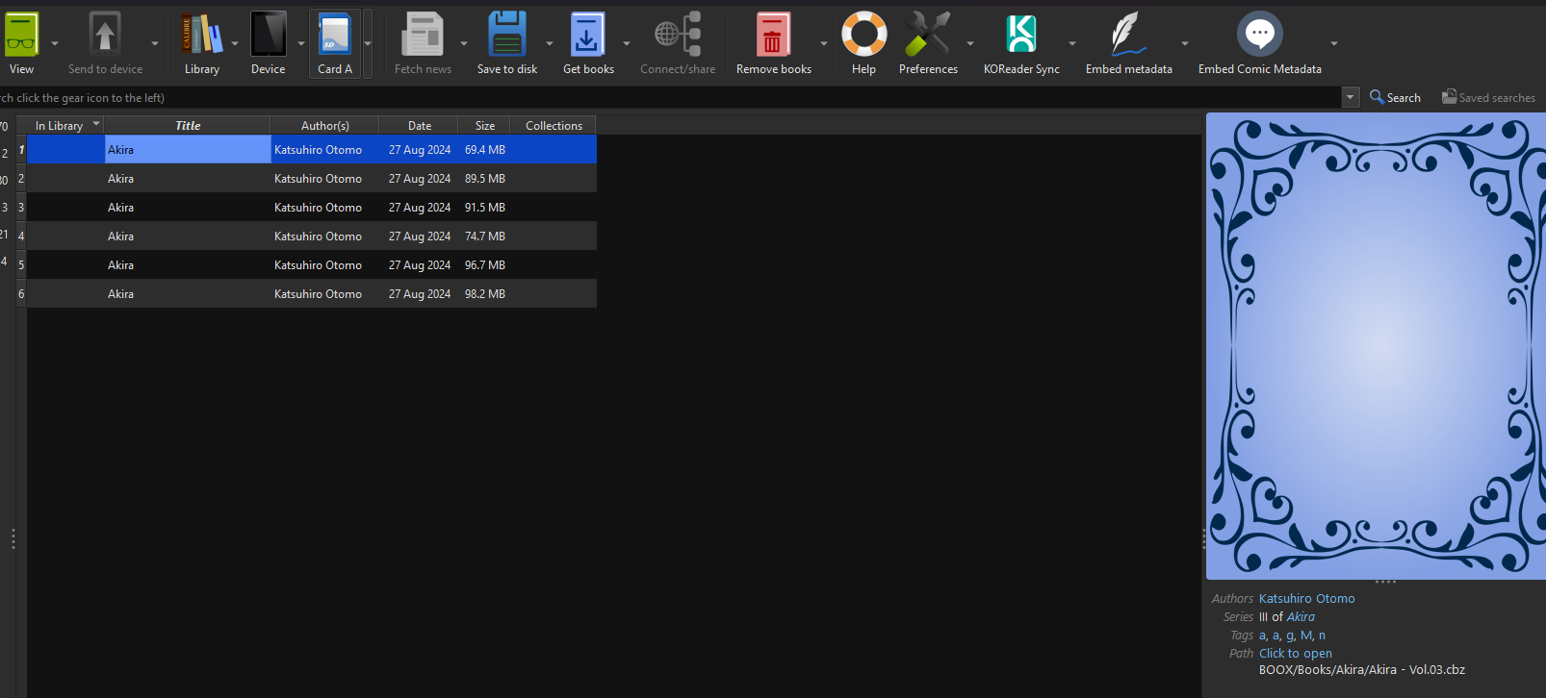
Task: Select the 69.4 MB size cell
Action: (485, 150)
